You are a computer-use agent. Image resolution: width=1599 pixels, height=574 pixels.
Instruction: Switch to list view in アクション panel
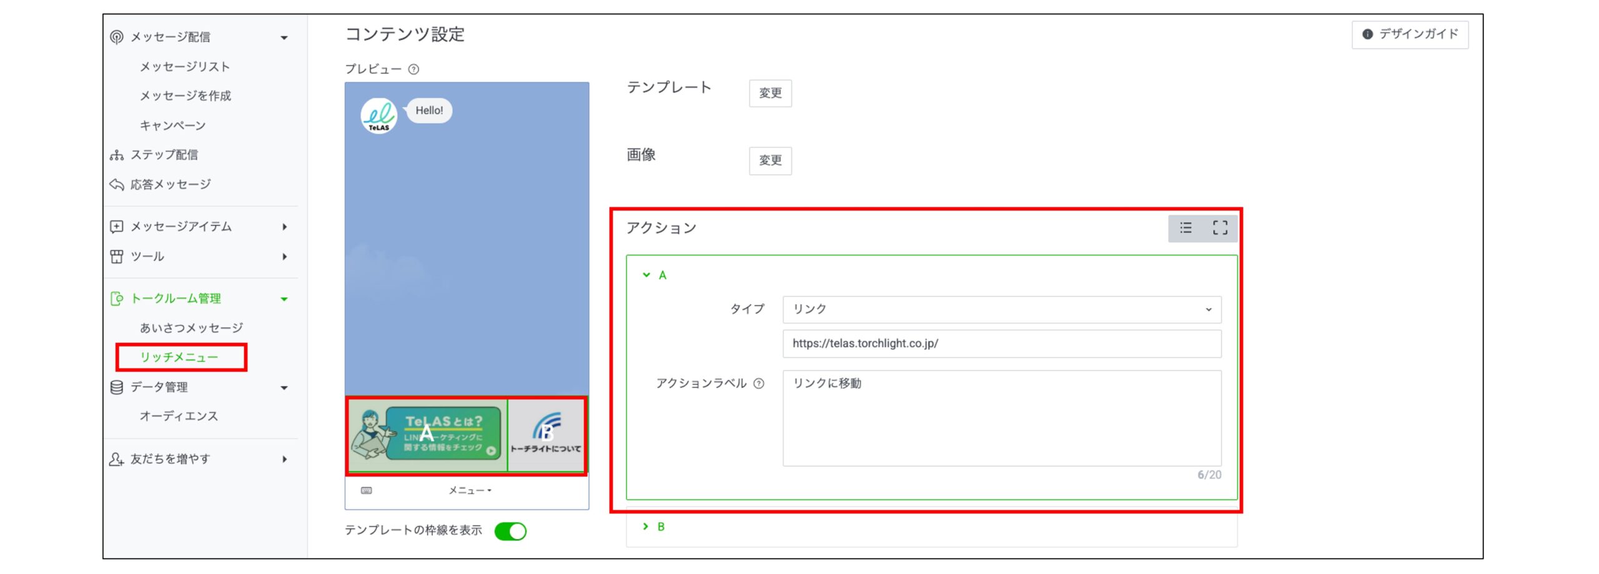tap(1186, 228)
